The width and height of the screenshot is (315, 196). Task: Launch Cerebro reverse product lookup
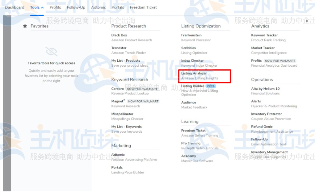coord(117,89)
